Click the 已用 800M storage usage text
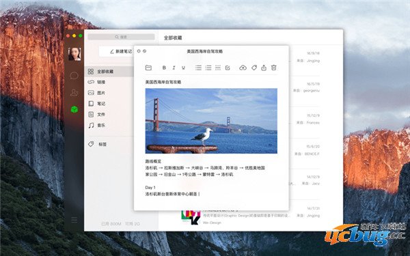Image resolution: width=410 pixels, height=256 pixels. pos(111,224)
